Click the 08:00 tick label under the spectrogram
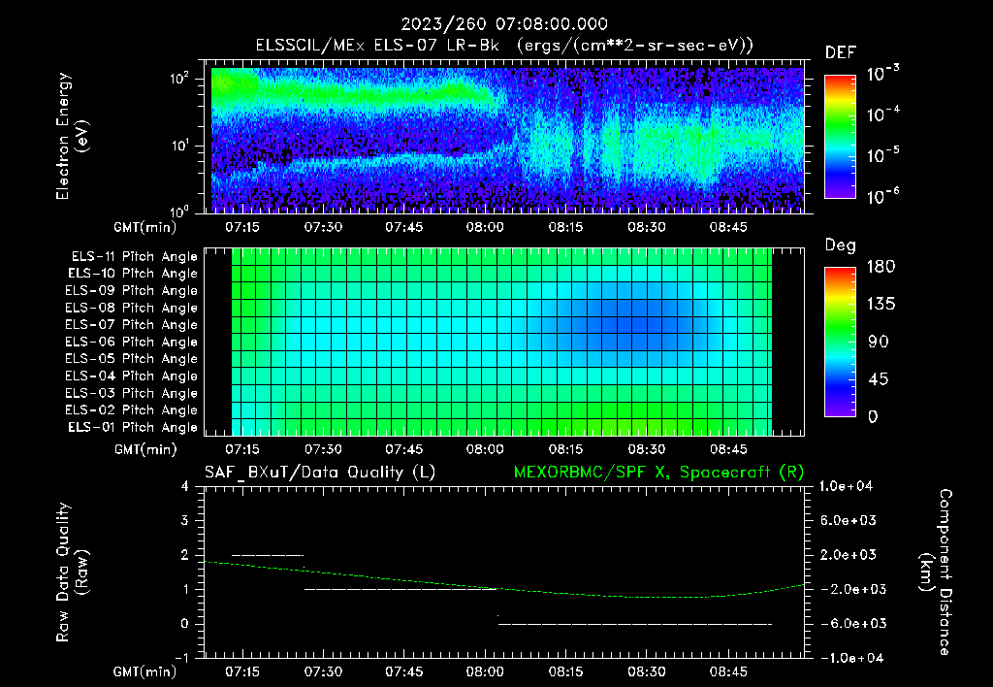This screenshot has width=993, height=687. pyautogui.click(x=485, y=227)
